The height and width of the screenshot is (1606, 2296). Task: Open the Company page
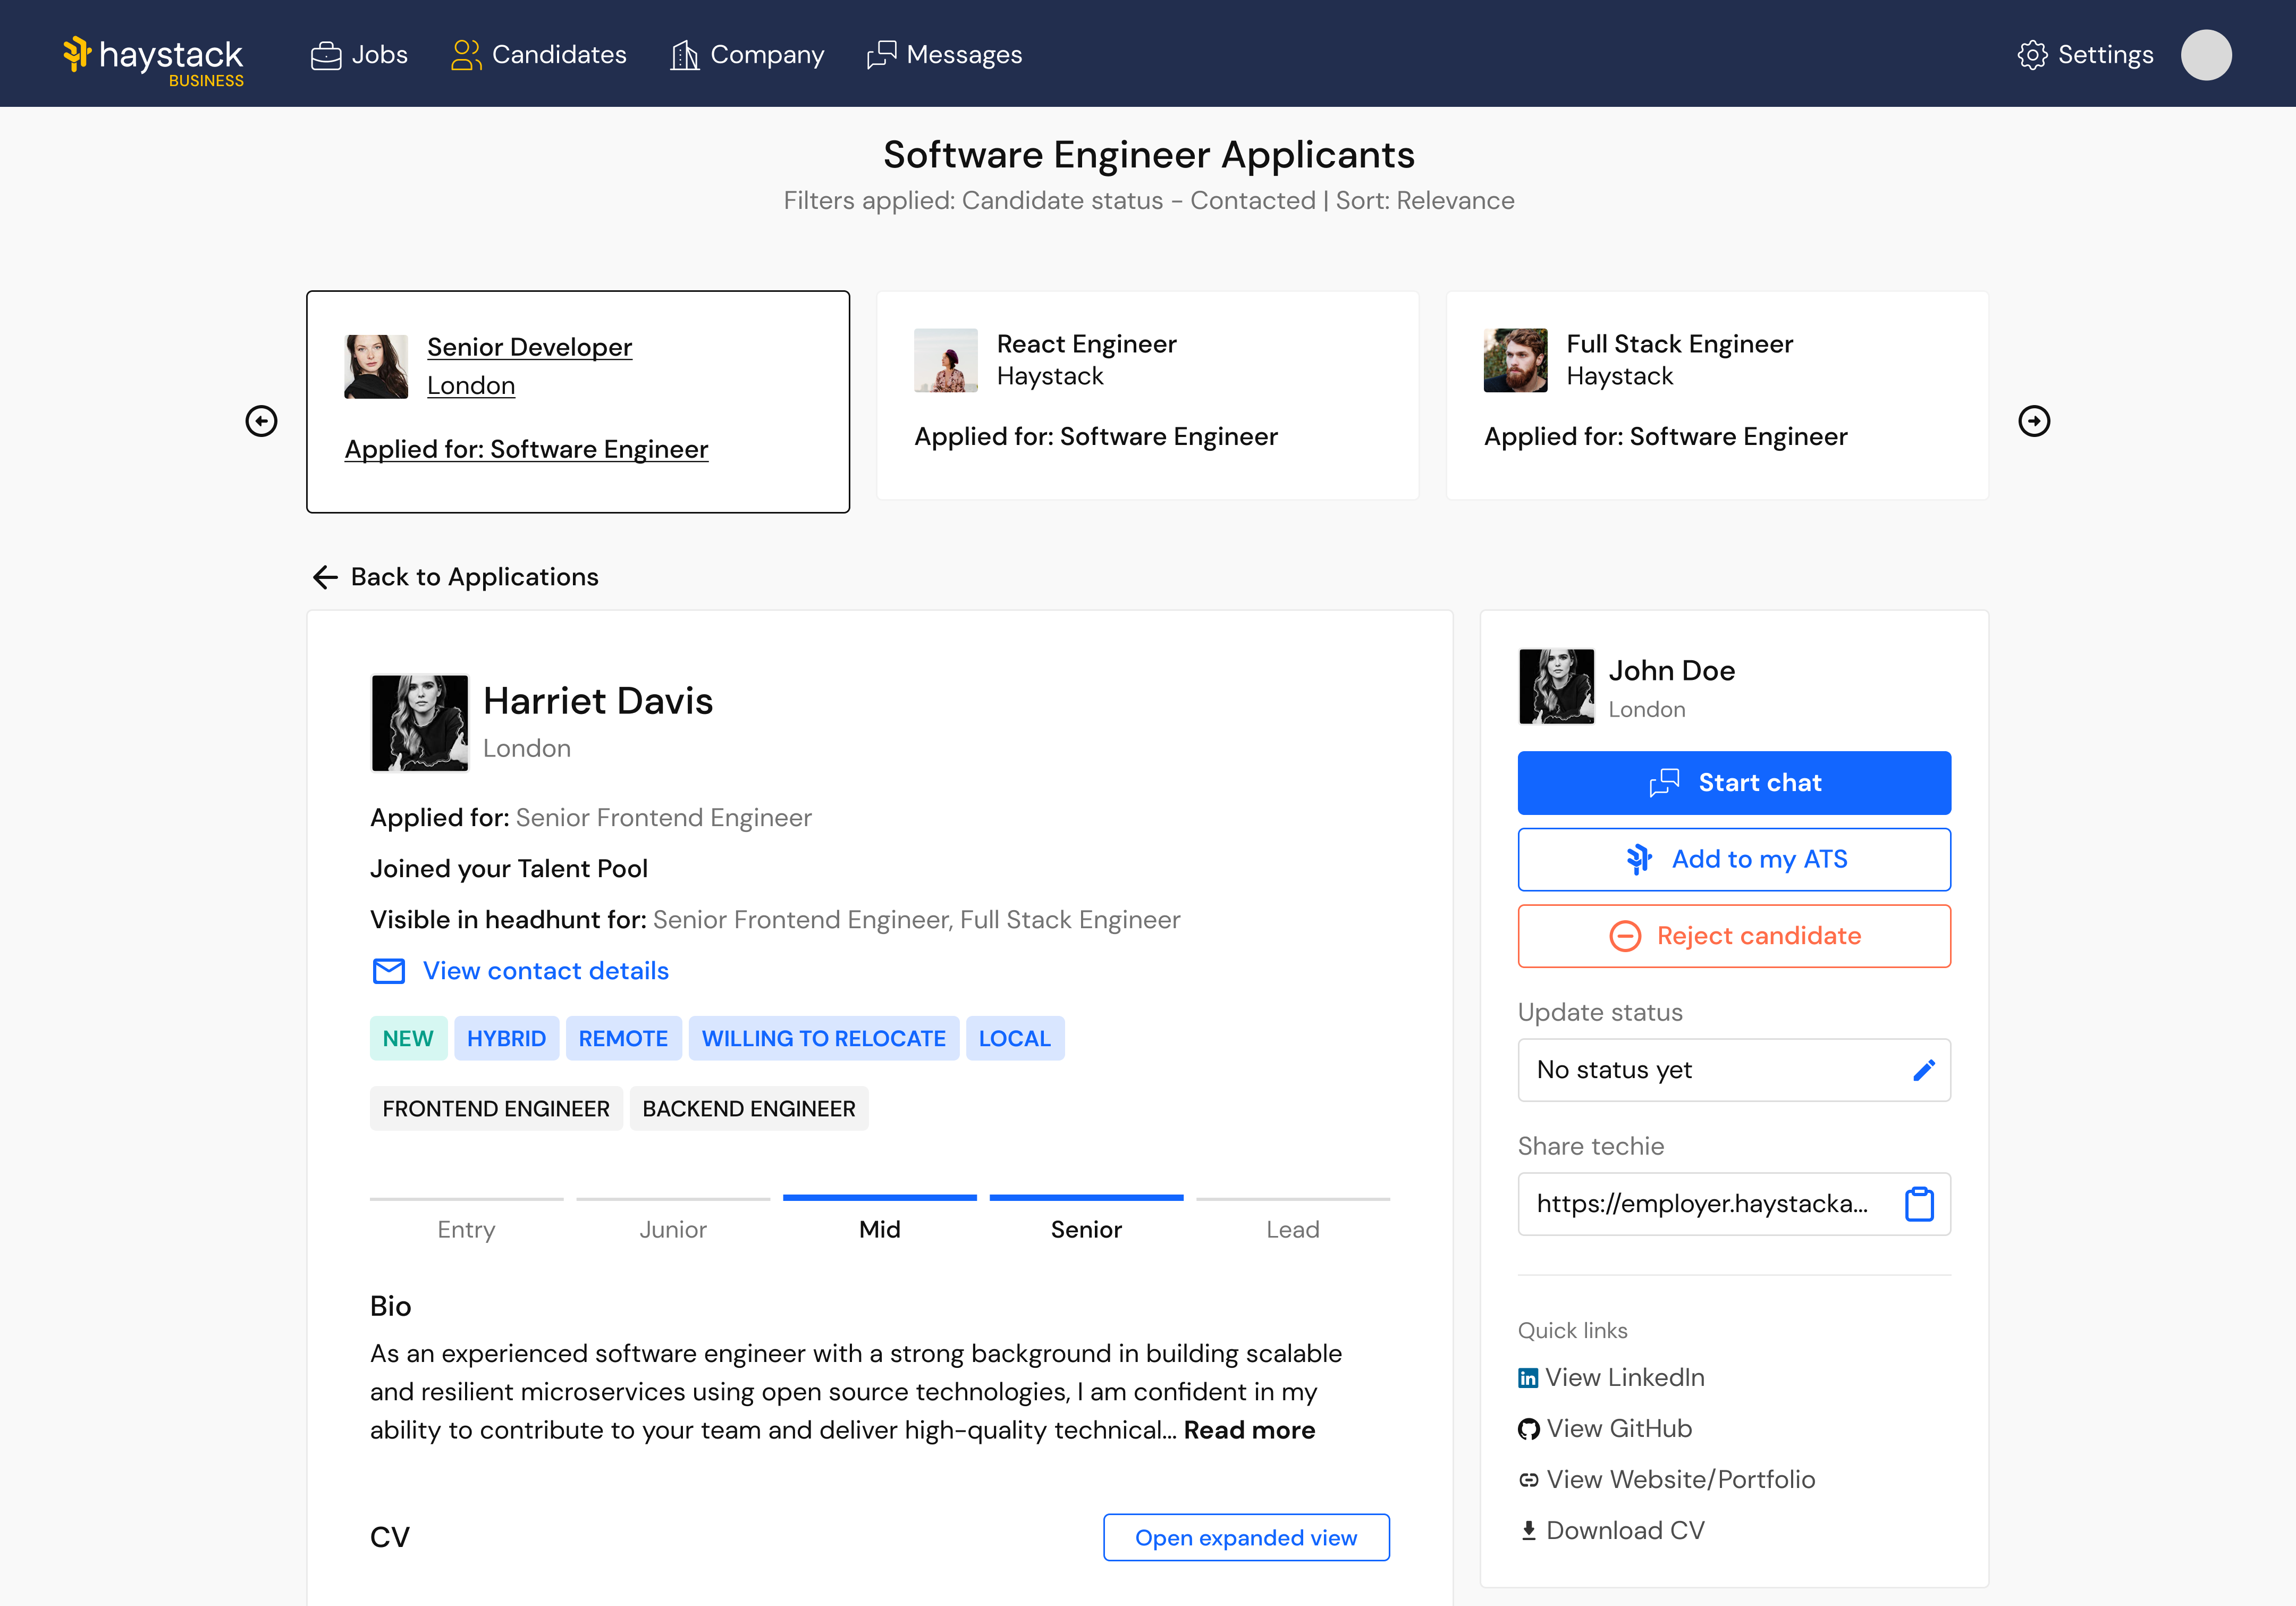point(747,54)
